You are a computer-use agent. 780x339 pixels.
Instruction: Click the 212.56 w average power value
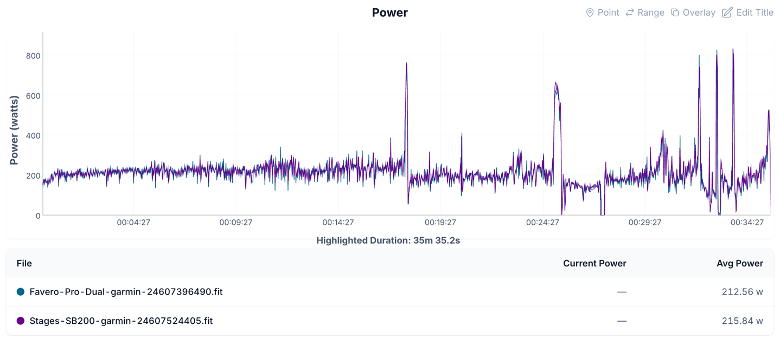pyautogui.click(x=743, y=292)
